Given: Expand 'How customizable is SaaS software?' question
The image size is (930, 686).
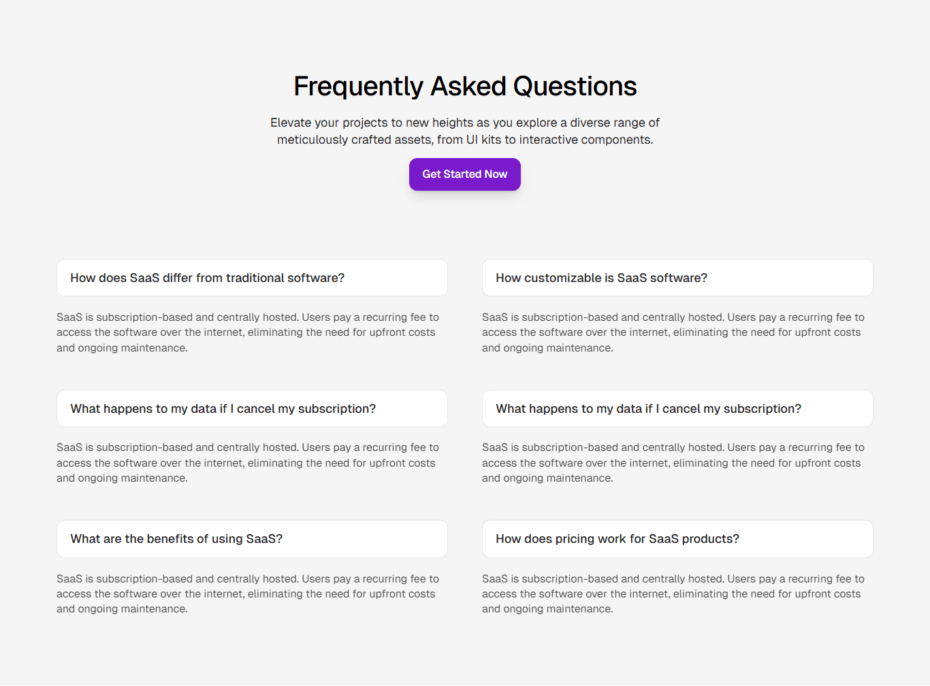Looking at the screenshot, I should click(x=677, y=278).
